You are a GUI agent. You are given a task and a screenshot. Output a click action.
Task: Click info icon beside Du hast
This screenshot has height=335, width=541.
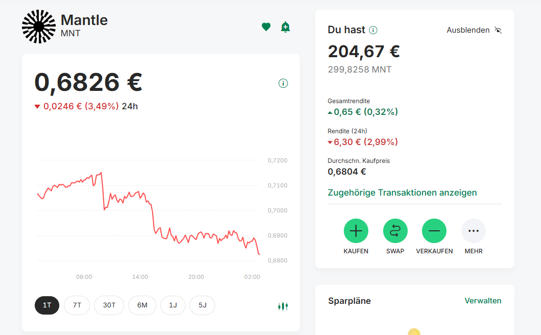373,30
